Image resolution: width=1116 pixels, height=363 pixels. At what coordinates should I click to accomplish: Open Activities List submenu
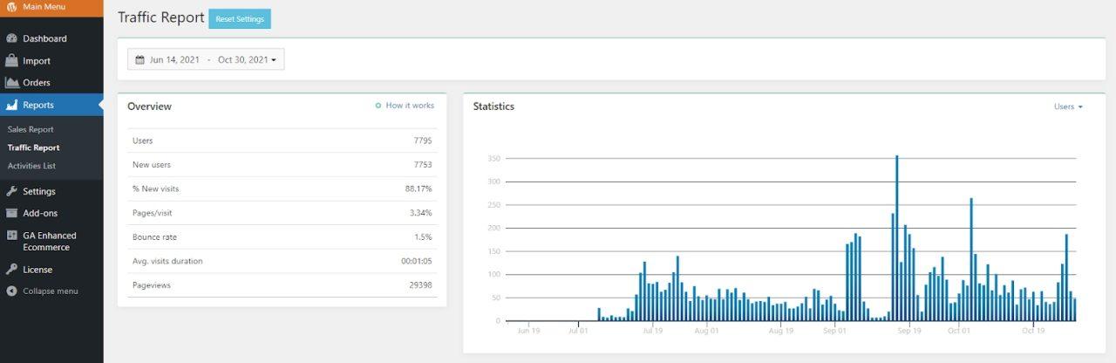31,166
